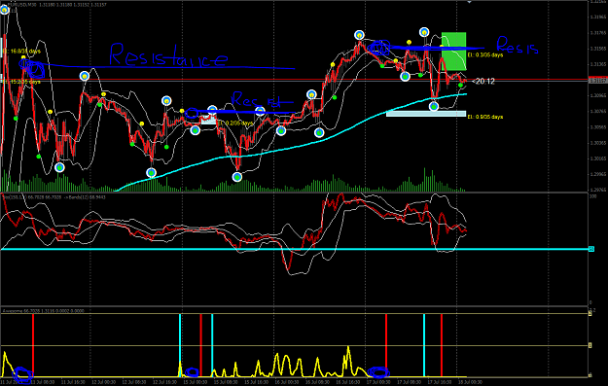The image size is (608, 386).
Task: Click the 'EI: 16.8/35 days' label
Action: click(x=21, y=52)
